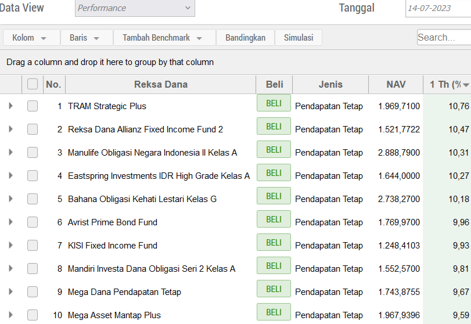Viewport: 471px width, 324px height.
Task: Open KISI Fixed Income Fund name
Action: (113, 246)
